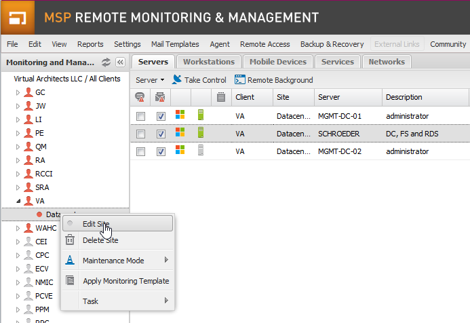
Task: Sort by the Client column header
Action: [252, 97]
